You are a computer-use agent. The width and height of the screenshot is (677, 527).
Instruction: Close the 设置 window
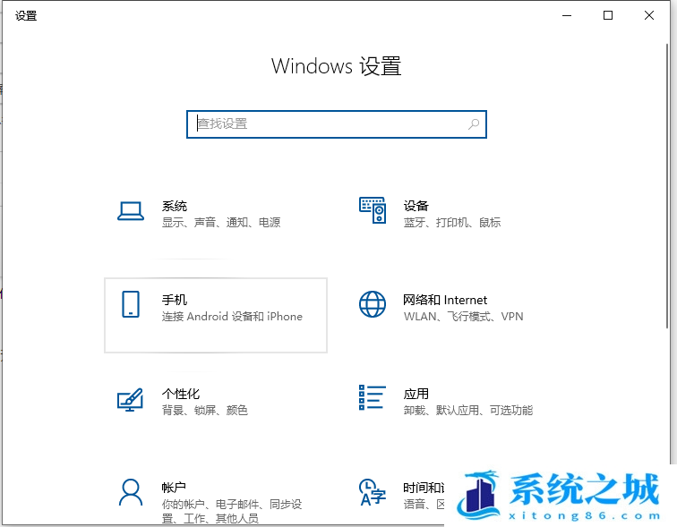(x=649, y=15)
